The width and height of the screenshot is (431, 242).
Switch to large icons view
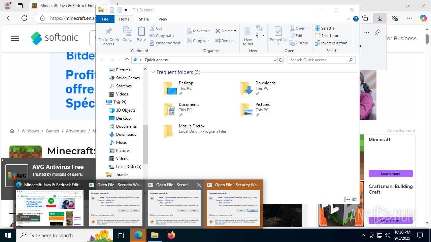coord(355,199)
